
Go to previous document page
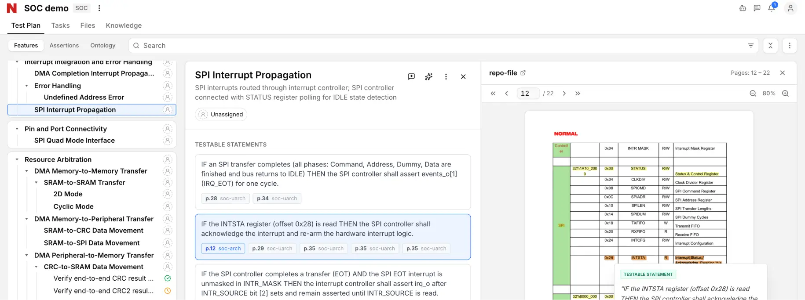tap(507, 93)
